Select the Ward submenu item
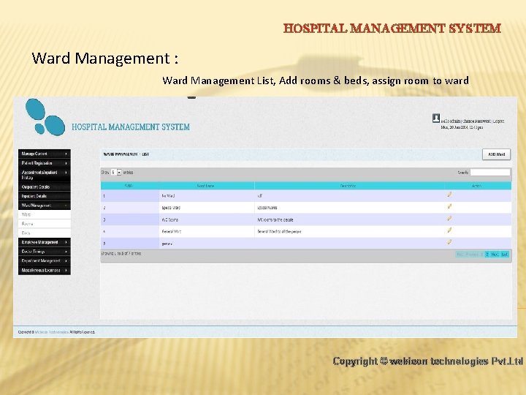 coord(45,214)
